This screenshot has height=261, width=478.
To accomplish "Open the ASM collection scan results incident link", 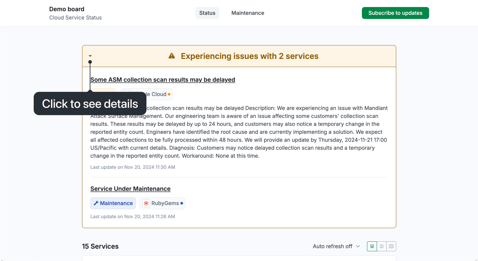I will pyautogui.click(x=163, y=80).
